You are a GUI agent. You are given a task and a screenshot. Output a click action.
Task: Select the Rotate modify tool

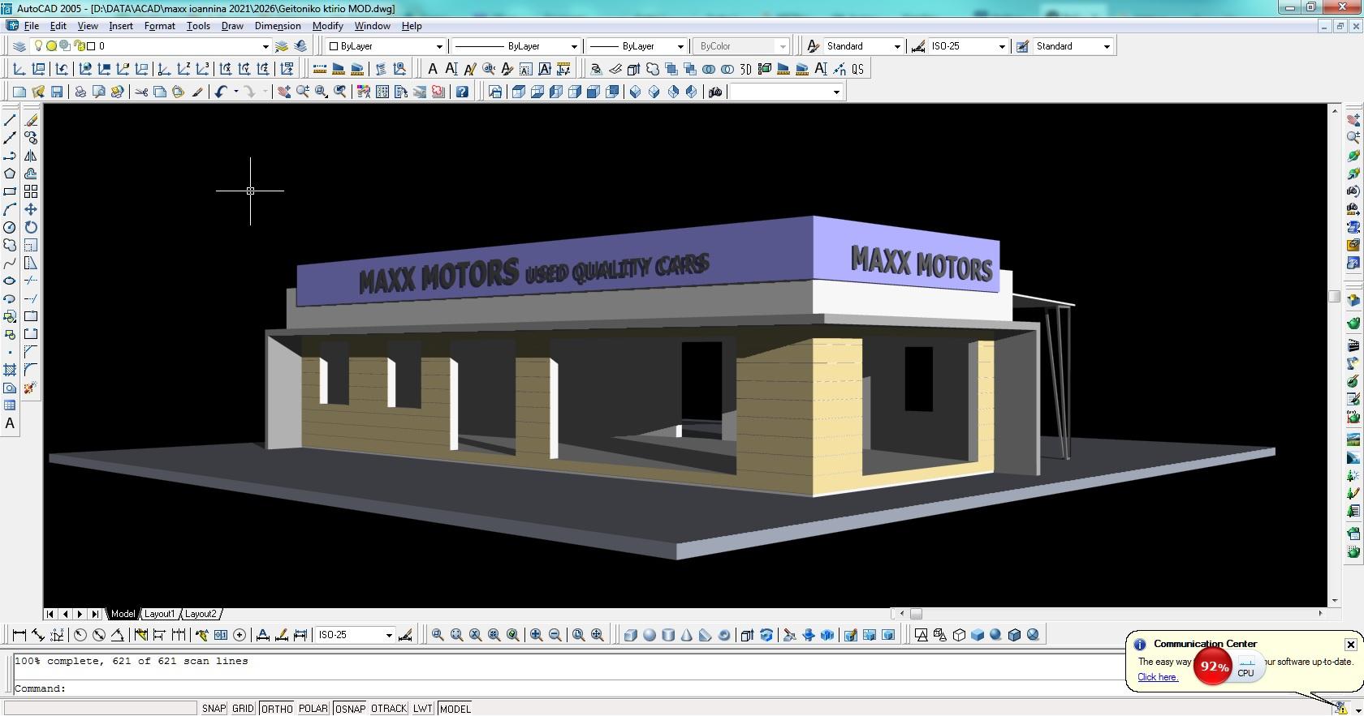point(31,227)
